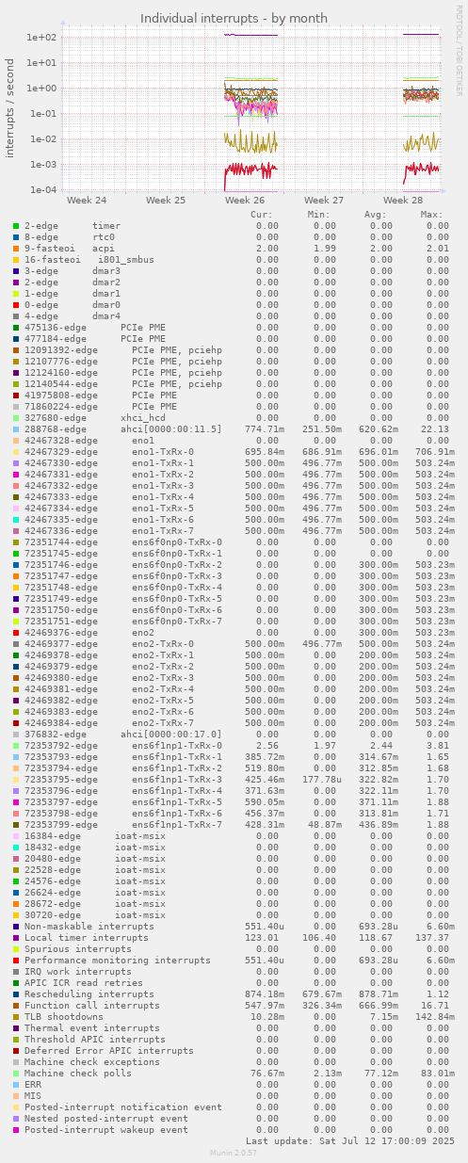Click the Week 26 axis label

[245, 201]
